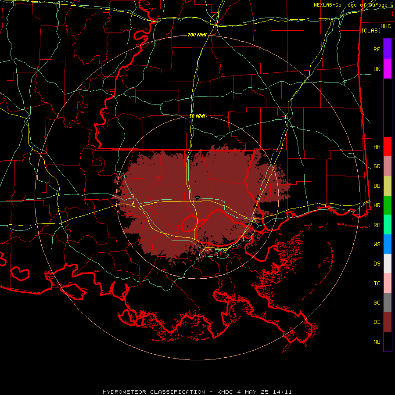395x395 pixels.
Task: Click the UK magenta legend swatch
Action: tap(388, 69)
